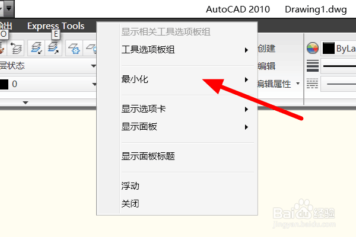Click the 编辑 block button
Screen dimensions: 356x237
pyautogui.click(x=266, y=66)
